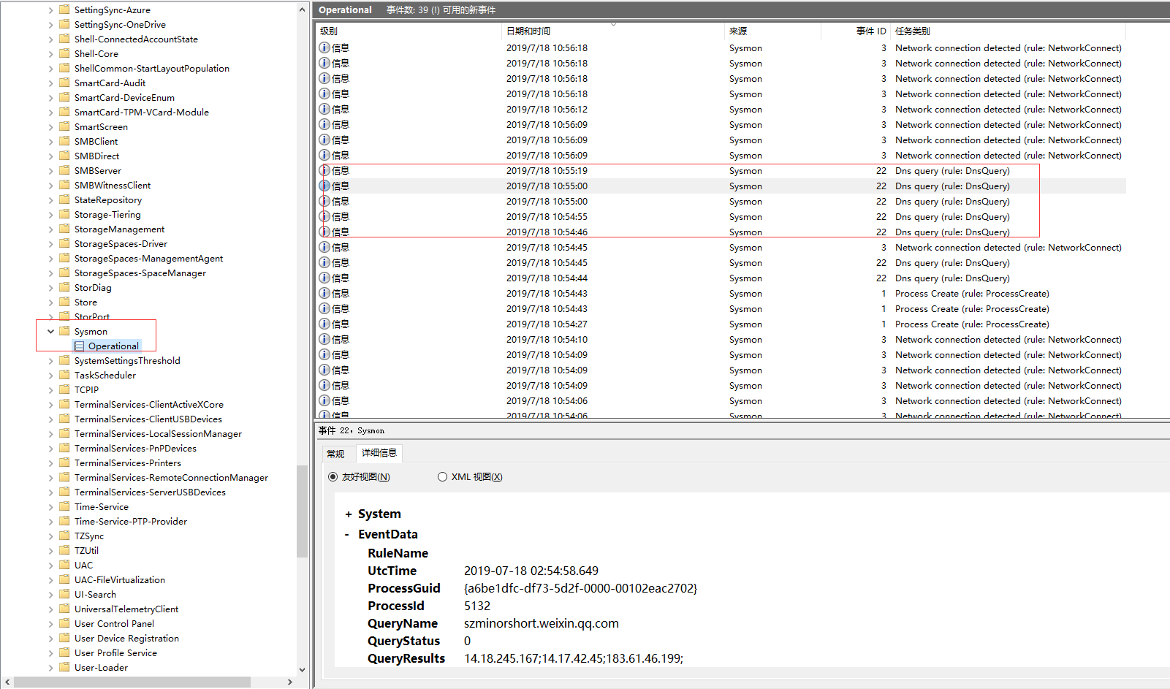Screen dimensions: 1170x689
Task: Click the tree panel scroll right arrow
Action: [x=290, y=682]
